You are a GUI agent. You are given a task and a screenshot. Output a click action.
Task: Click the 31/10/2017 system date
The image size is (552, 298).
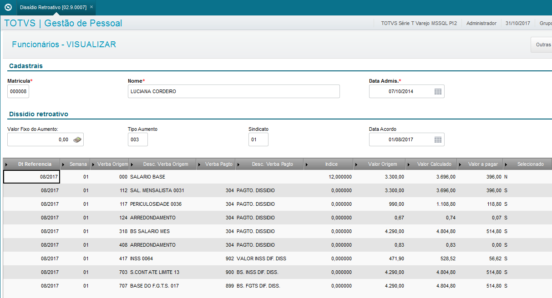point(518,23)
